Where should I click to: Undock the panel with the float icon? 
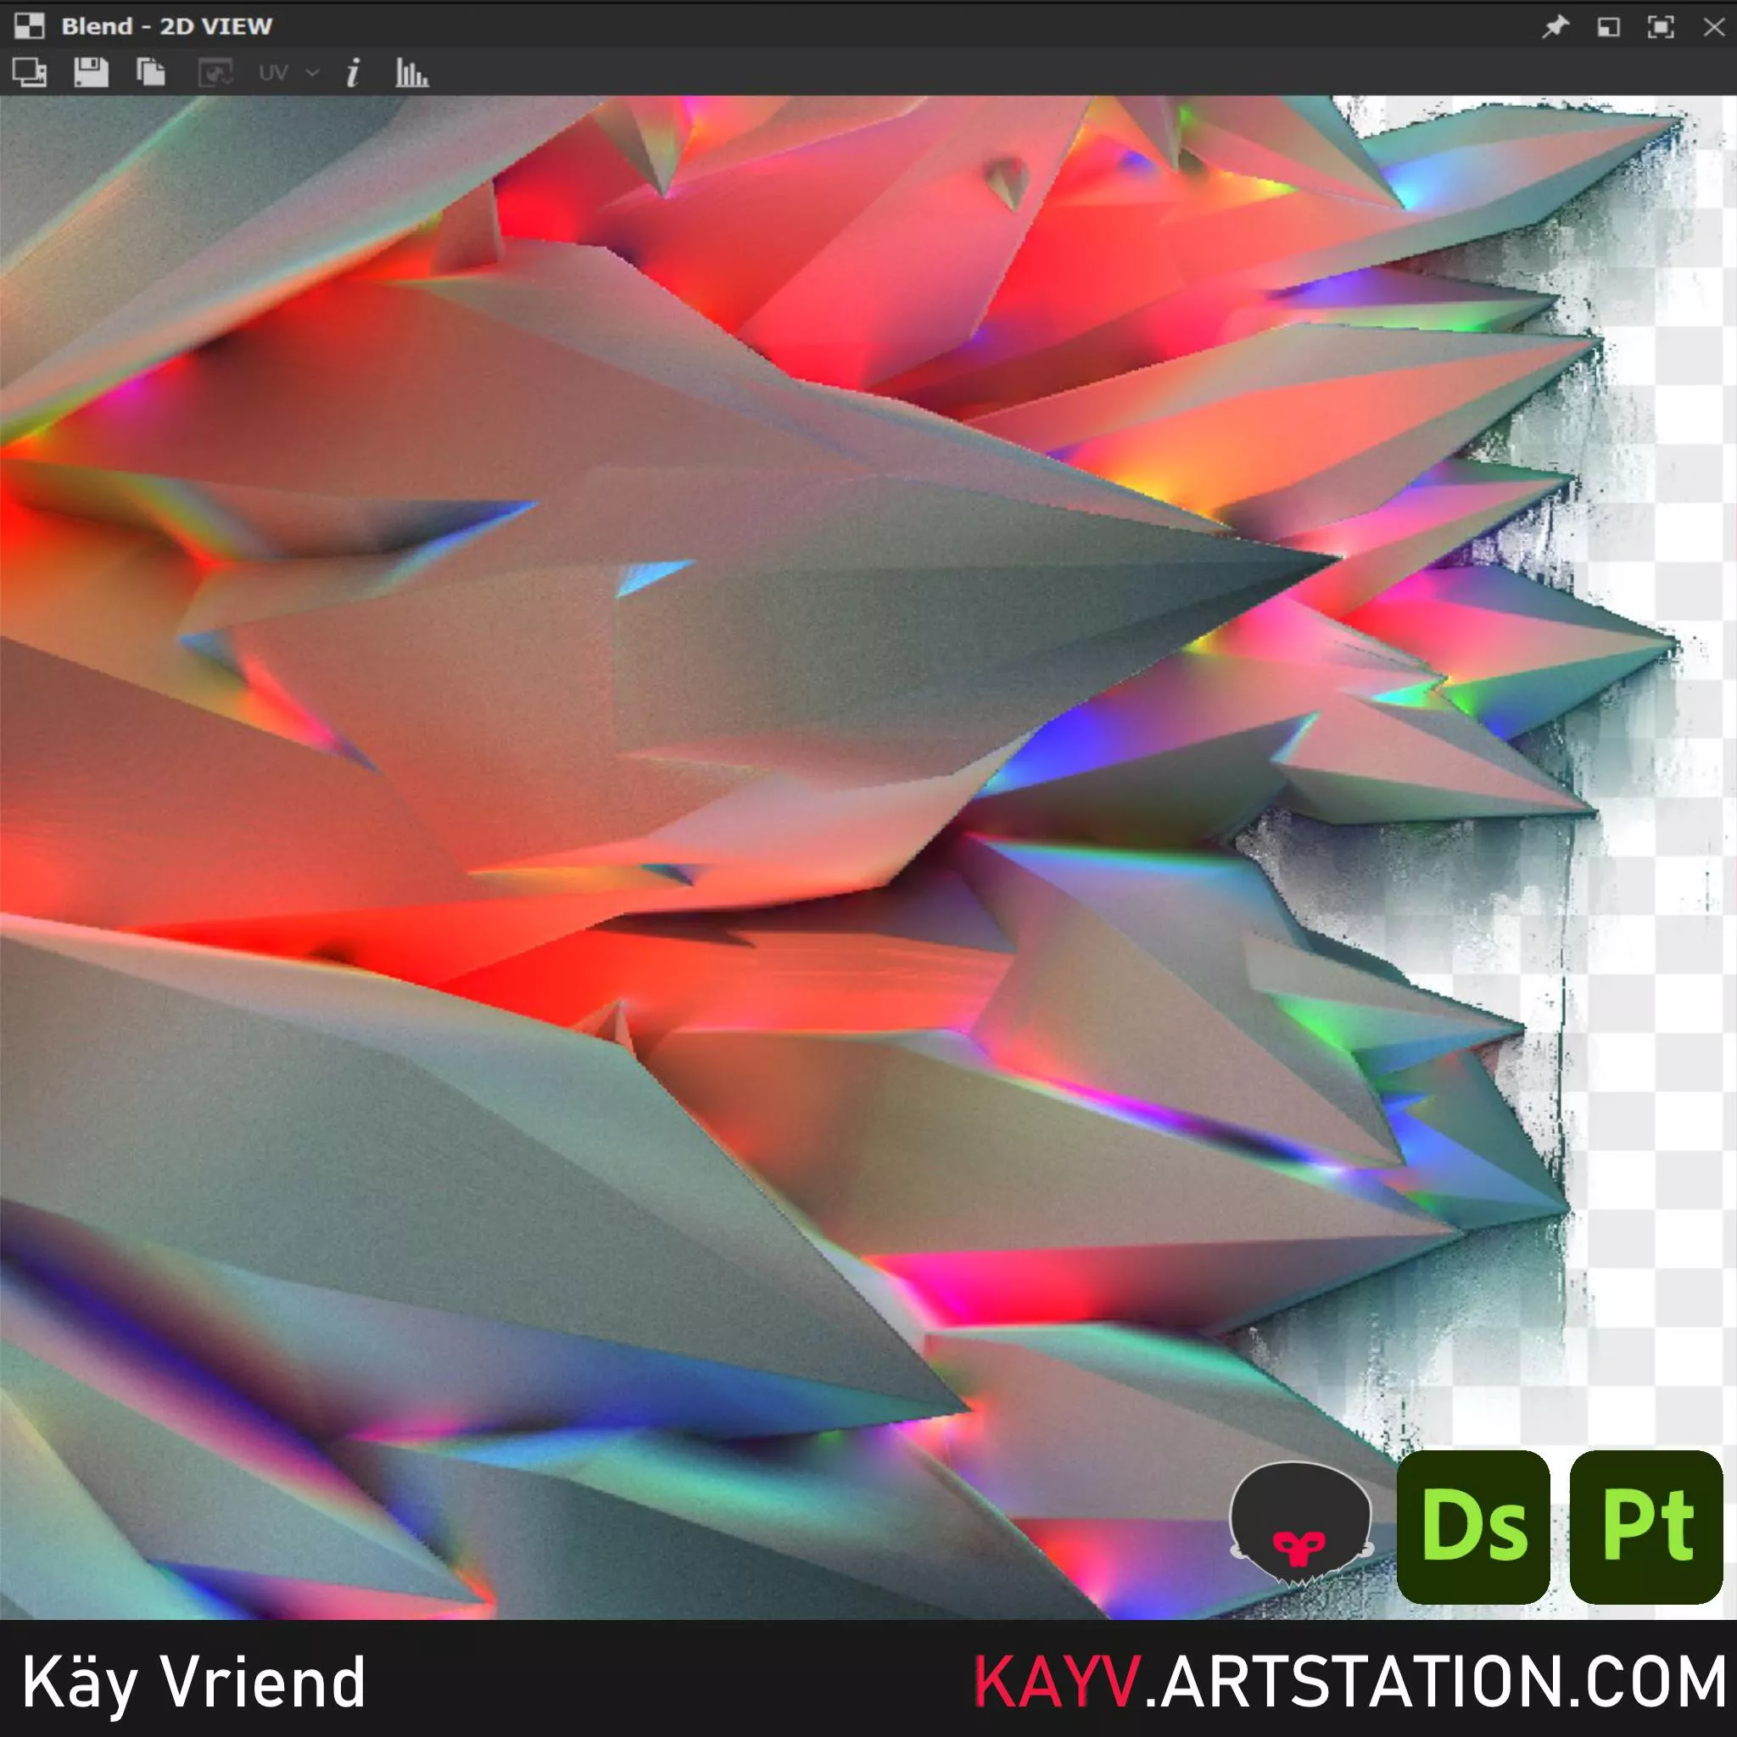(x=1608, y=27)
